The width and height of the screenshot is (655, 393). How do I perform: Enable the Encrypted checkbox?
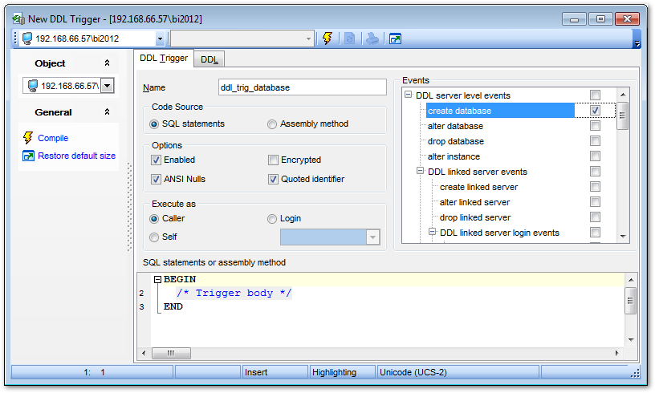tap(274, 160)
